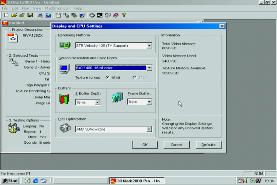
Task: Click the purple help book icon
Action: pyautogui.click(x=116, y=15)
